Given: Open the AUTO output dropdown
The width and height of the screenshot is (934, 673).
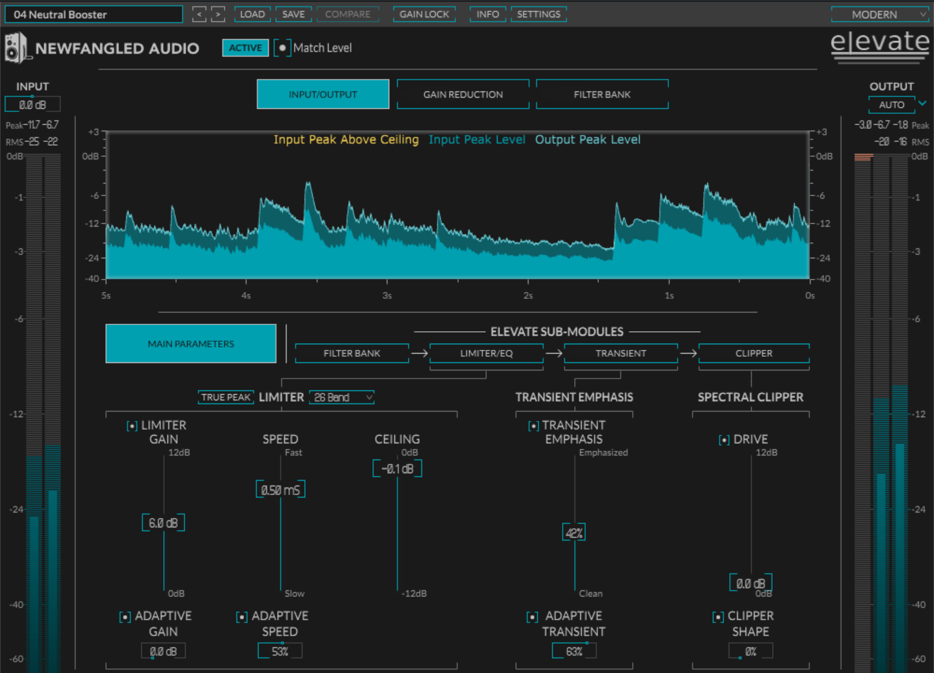Looking at the screenshot, I should [x=892, y=105].
